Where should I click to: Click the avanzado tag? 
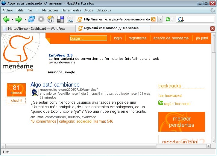coord(89,117)
